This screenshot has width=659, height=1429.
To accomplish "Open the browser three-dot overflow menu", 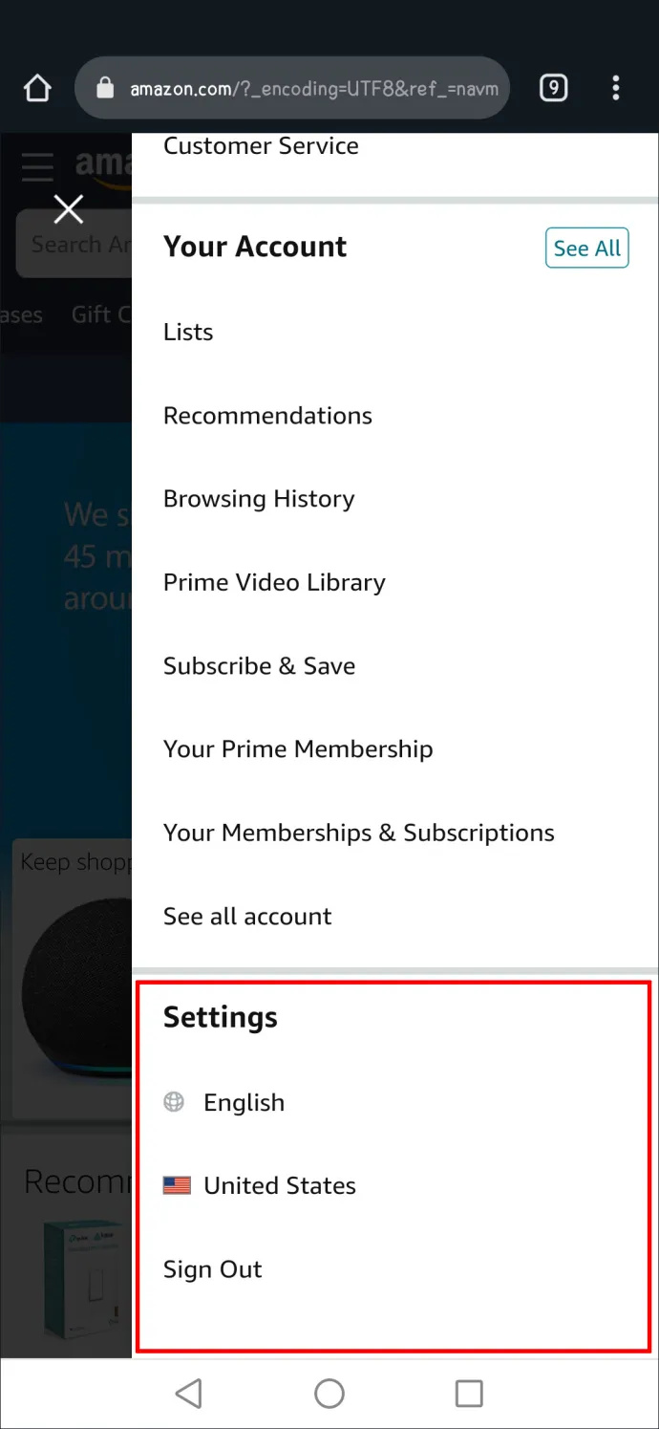I will tap(615, 89).
